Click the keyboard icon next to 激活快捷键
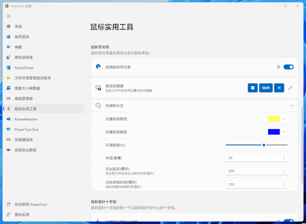306x224 pixels. tap(98, 88)
